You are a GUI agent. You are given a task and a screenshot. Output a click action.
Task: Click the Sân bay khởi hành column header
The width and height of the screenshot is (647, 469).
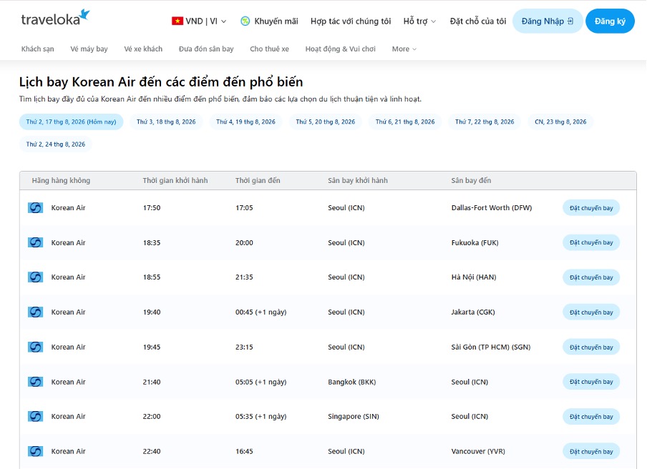tap(358, 180)
